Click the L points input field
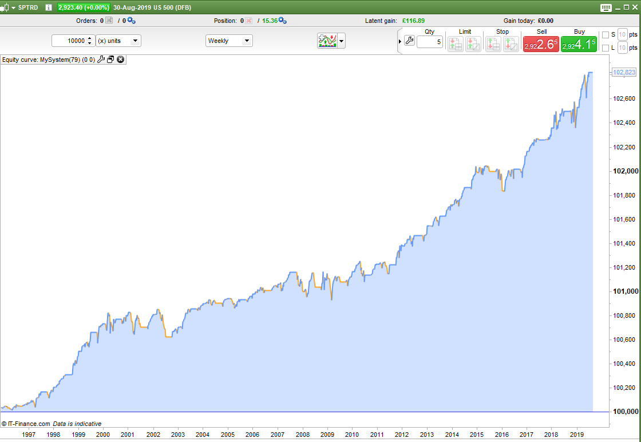Screen dimensions: 641x442 click(622, 48)
